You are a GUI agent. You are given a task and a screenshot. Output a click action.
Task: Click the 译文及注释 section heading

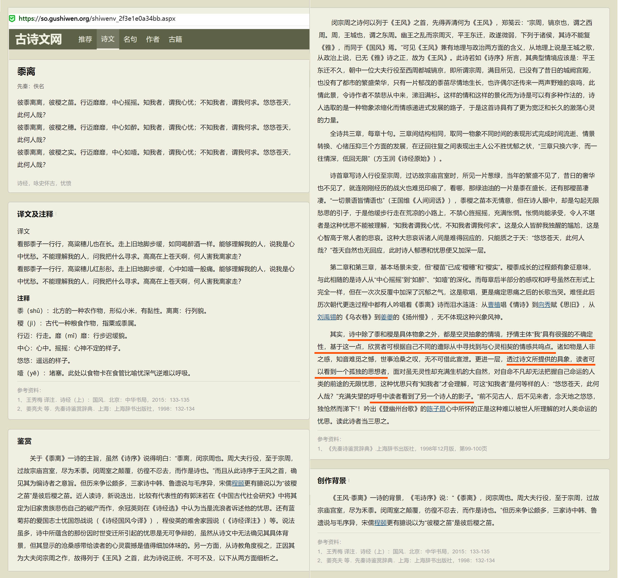pos(35,214)
